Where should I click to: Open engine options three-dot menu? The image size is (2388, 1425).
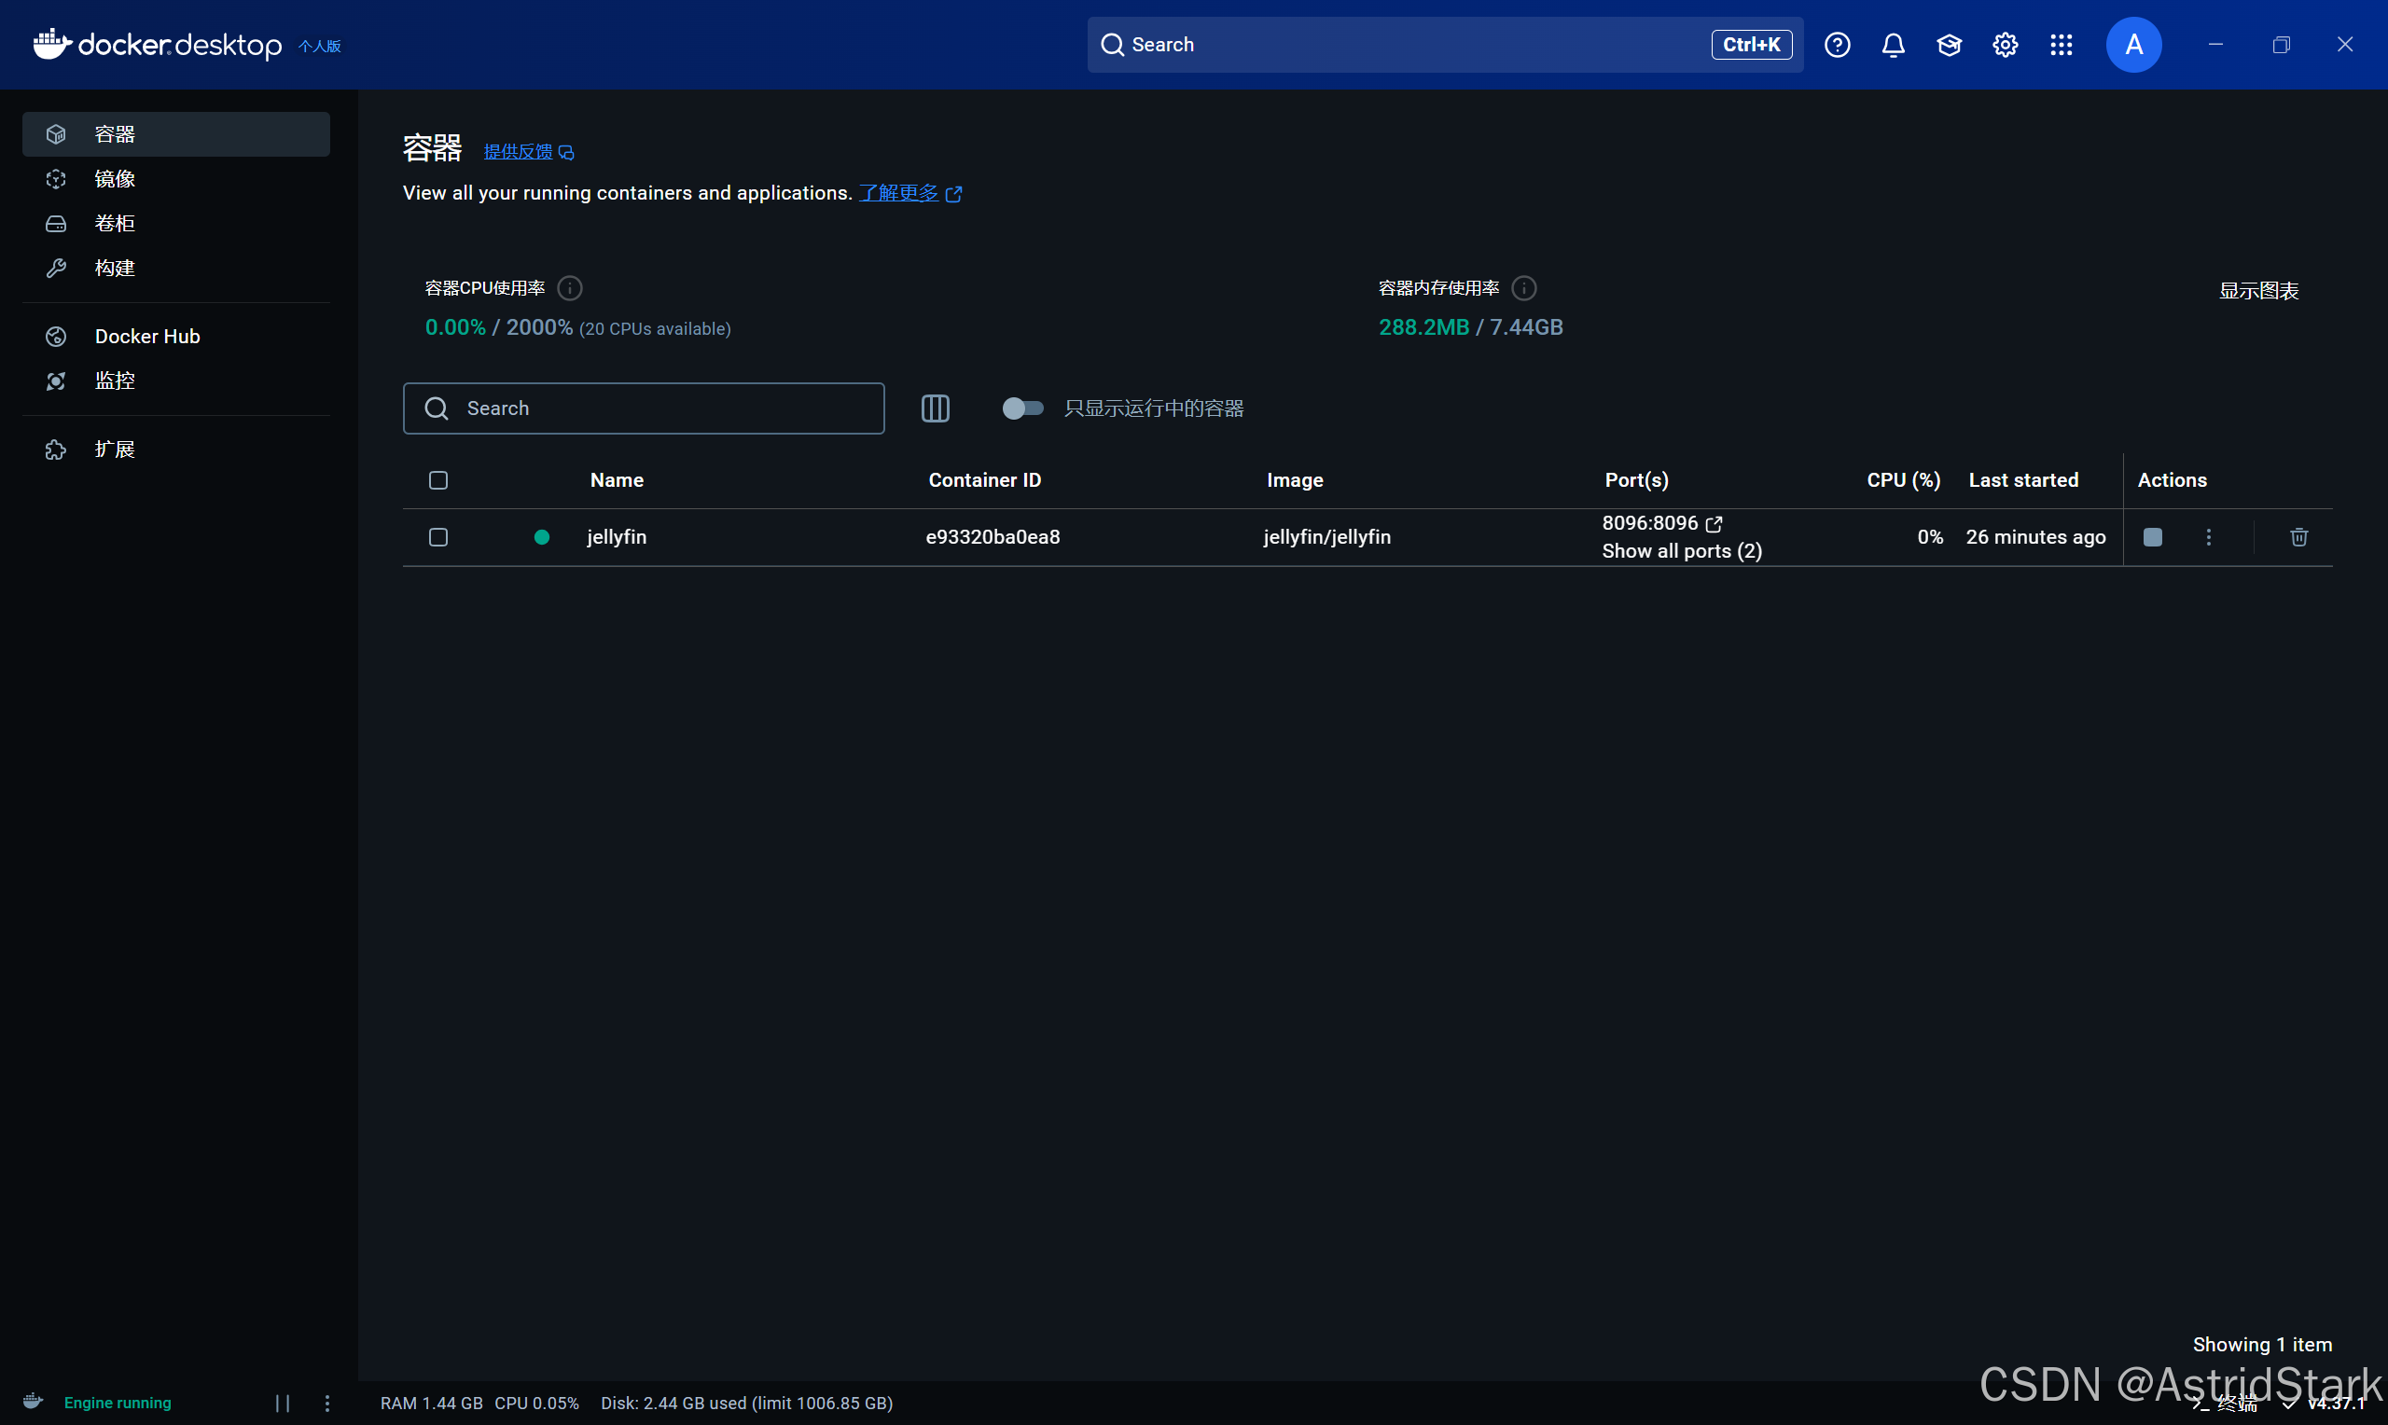coord(327,1403)
